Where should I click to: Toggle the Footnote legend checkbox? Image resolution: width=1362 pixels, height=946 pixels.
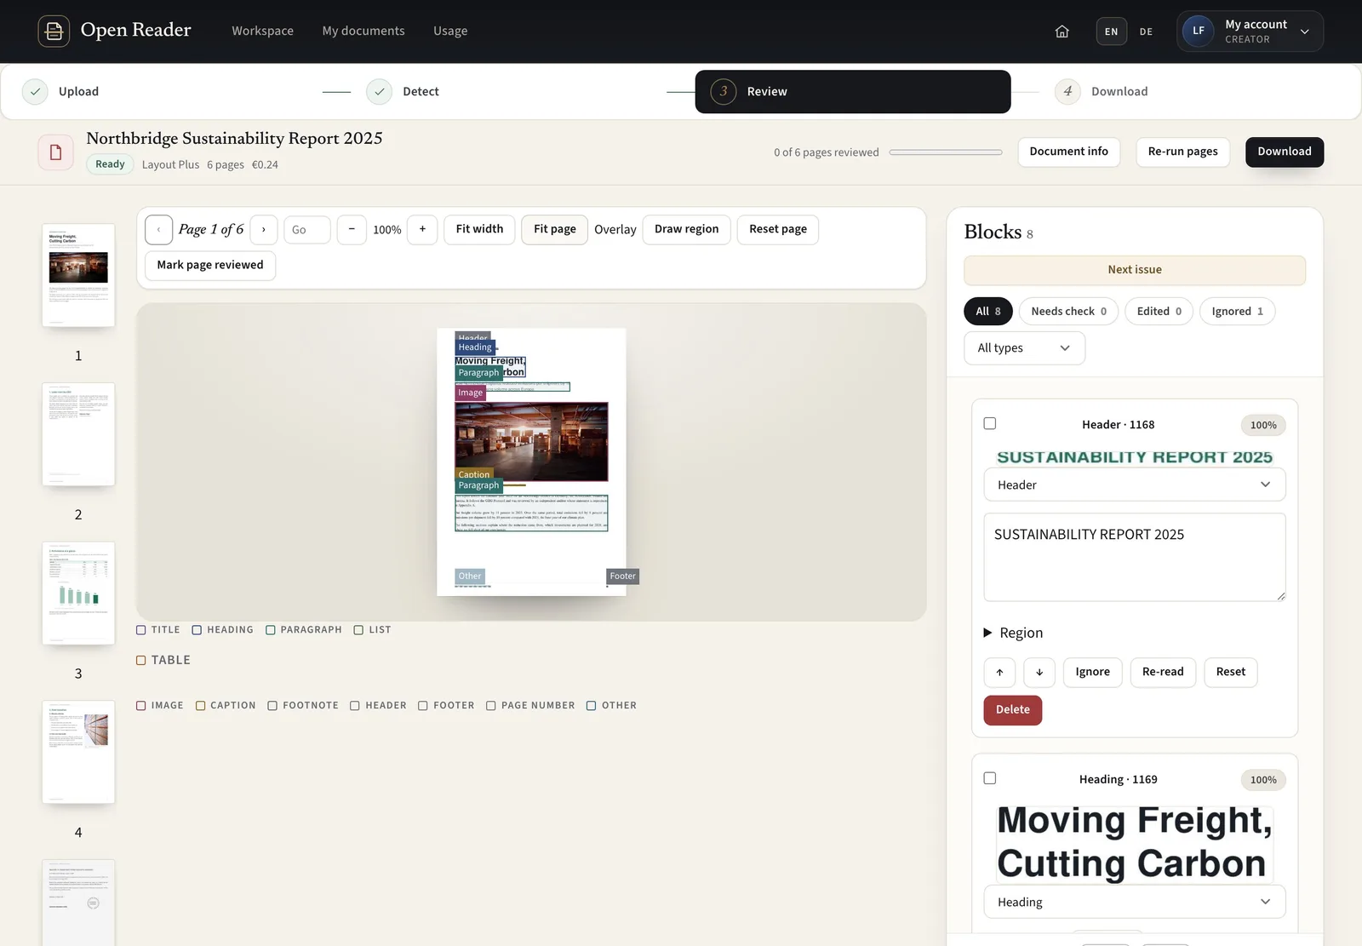272,706
